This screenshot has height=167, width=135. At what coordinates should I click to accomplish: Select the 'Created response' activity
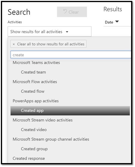[x=29, y=158]
